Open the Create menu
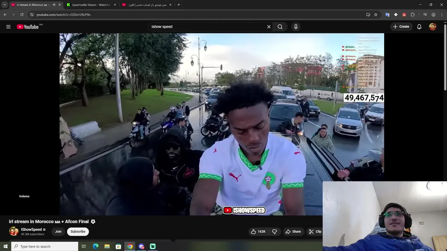447x251 pixels. (401, 26)
